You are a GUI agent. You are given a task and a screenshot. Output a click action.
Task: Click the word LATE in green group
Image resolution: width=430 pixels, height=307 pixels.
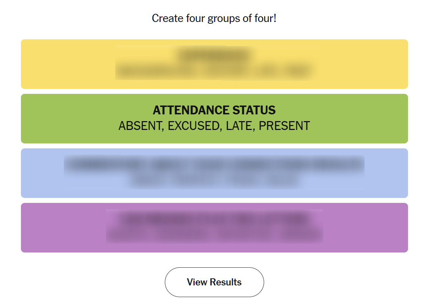click(x=239, y=126)
